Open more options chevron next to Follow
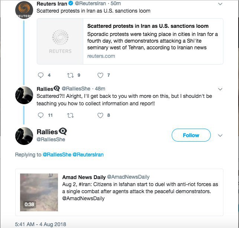Image resolution: width=239 pixels, height=228 pixels. [x=220, y=135]
